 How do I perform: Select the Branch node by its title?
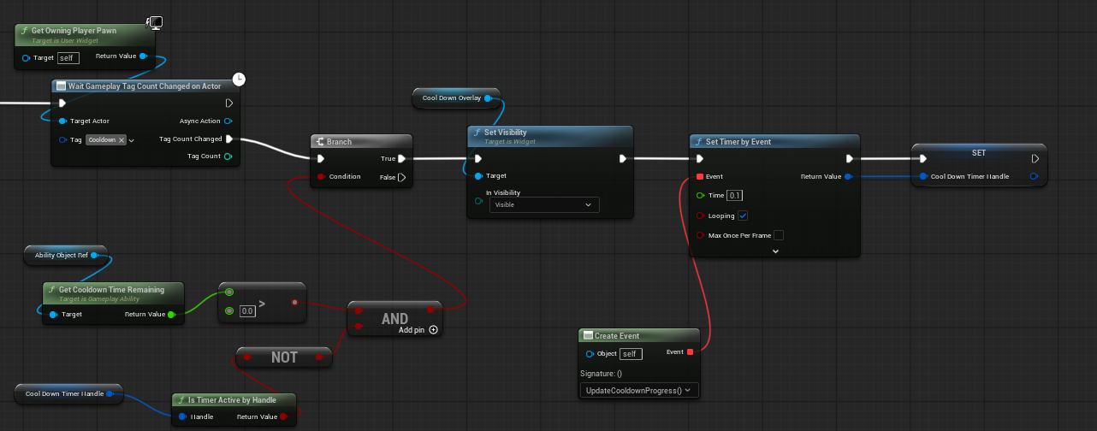(341, 142)
